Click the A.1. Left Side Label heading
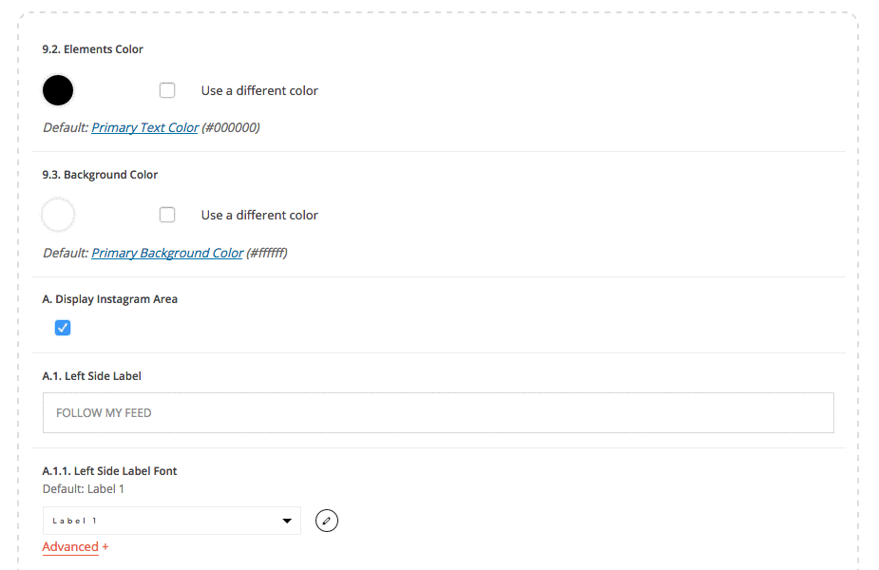879x570 pixels. (x=91, y=376)
